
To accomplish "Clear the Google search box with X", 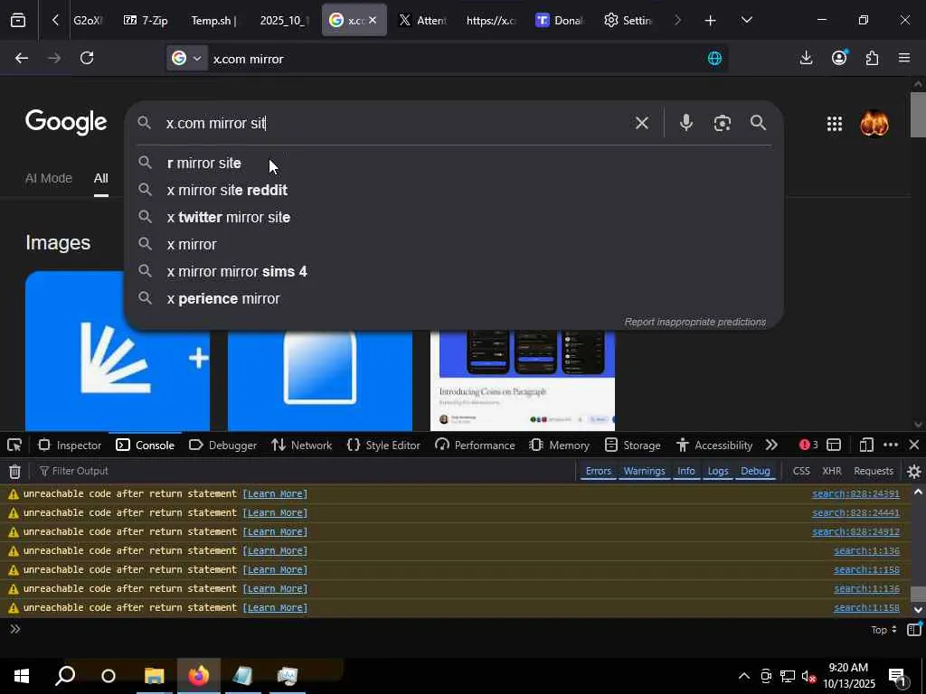I will pyautogui.click(x=641, y=123).
